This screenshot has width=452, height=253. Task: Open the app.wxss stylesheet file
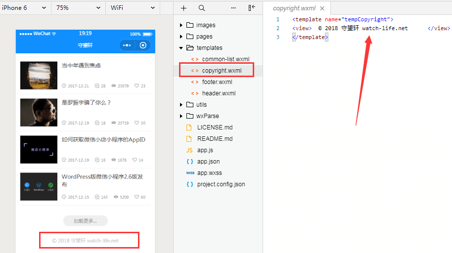click(x=208, y=173)
